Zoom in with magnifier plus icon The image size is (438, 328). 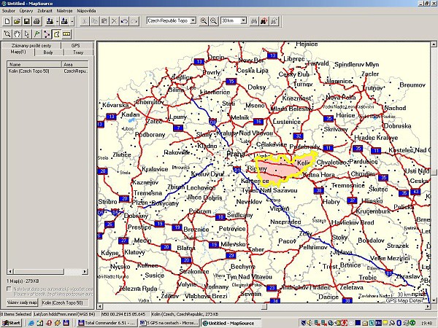pos(204,21)
